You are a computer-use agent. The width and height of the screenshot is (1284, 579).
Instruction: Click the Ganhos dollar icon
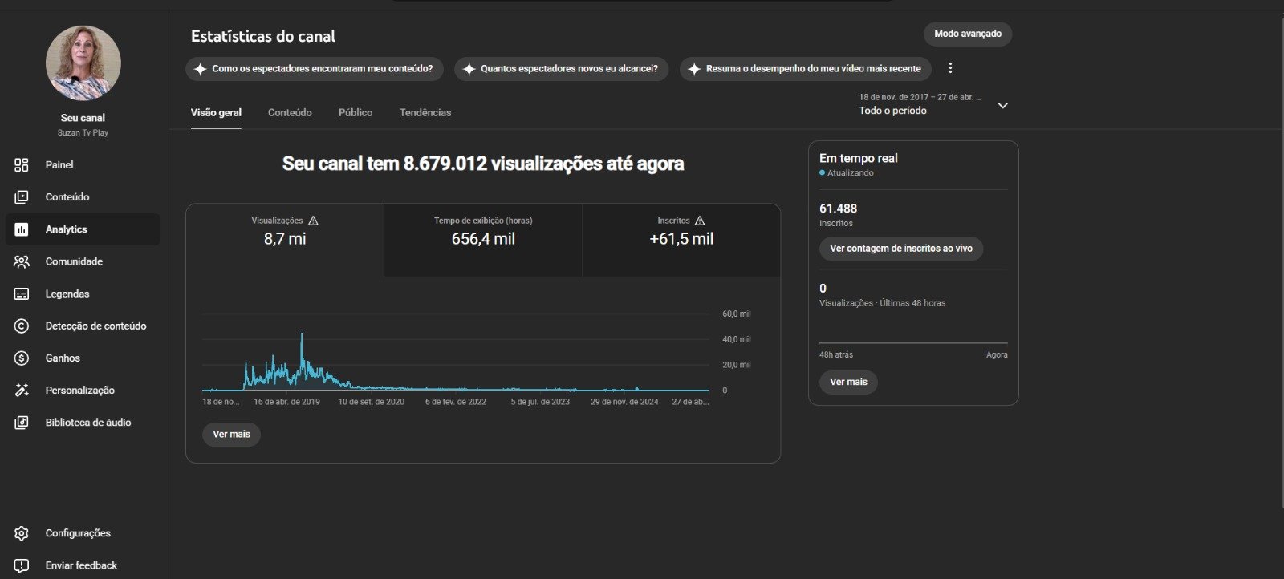22,358
